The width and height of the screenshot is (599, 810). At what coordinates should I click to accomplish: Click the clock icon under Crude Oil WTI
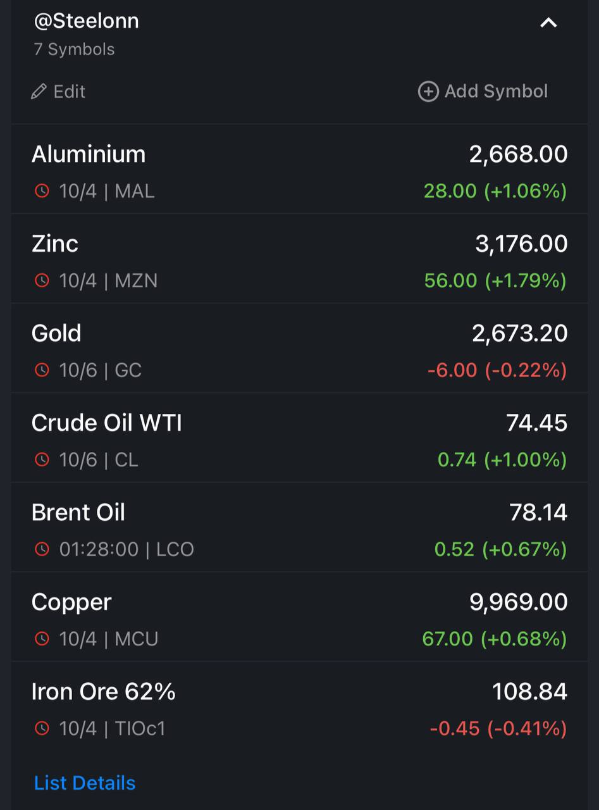coord(42,460)
